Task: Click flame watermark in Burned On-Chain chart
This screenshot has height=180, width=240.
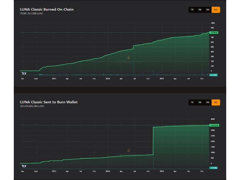Action: point(128,57)
